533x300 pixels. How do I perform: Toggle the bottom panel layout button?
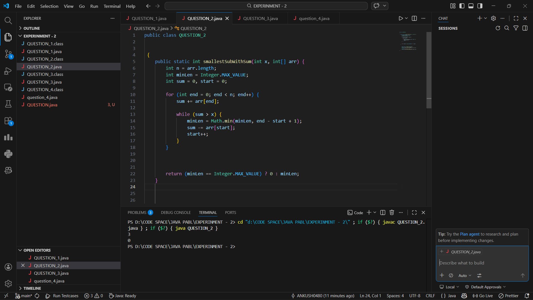tap(471, 6)
